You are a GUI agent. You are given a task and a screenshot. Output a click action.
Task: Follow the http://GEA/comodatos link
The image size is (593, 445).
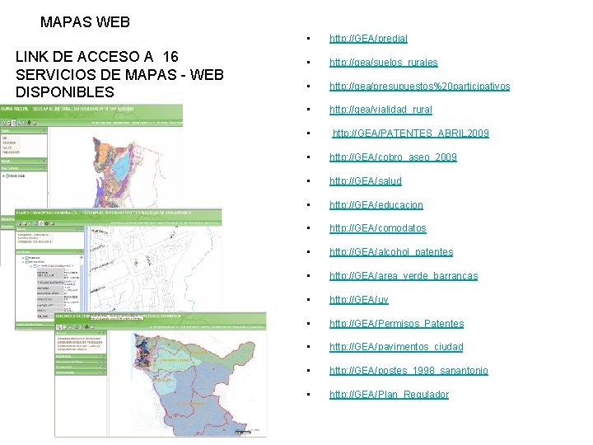click(x=378, y=228)
